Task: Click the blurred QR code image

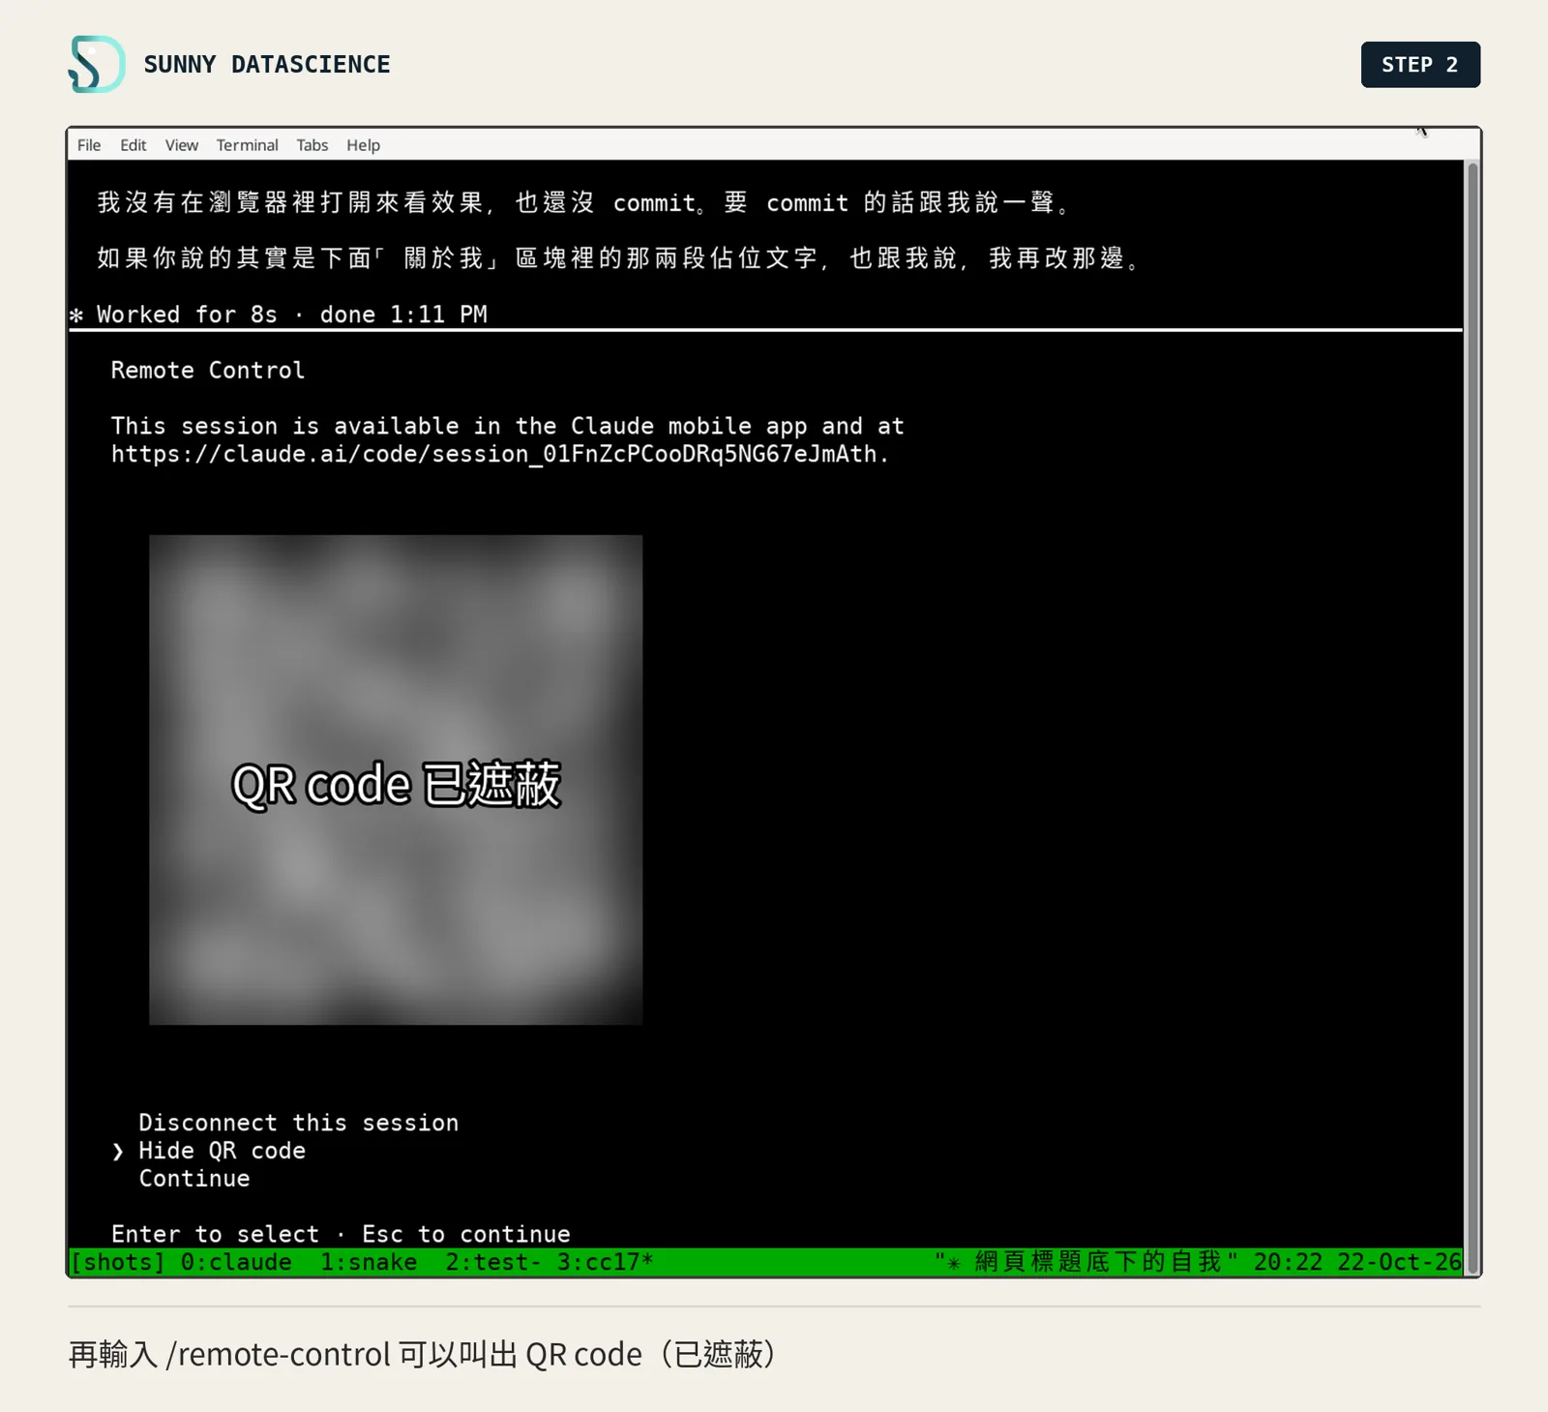Action: tap(396, 780)
